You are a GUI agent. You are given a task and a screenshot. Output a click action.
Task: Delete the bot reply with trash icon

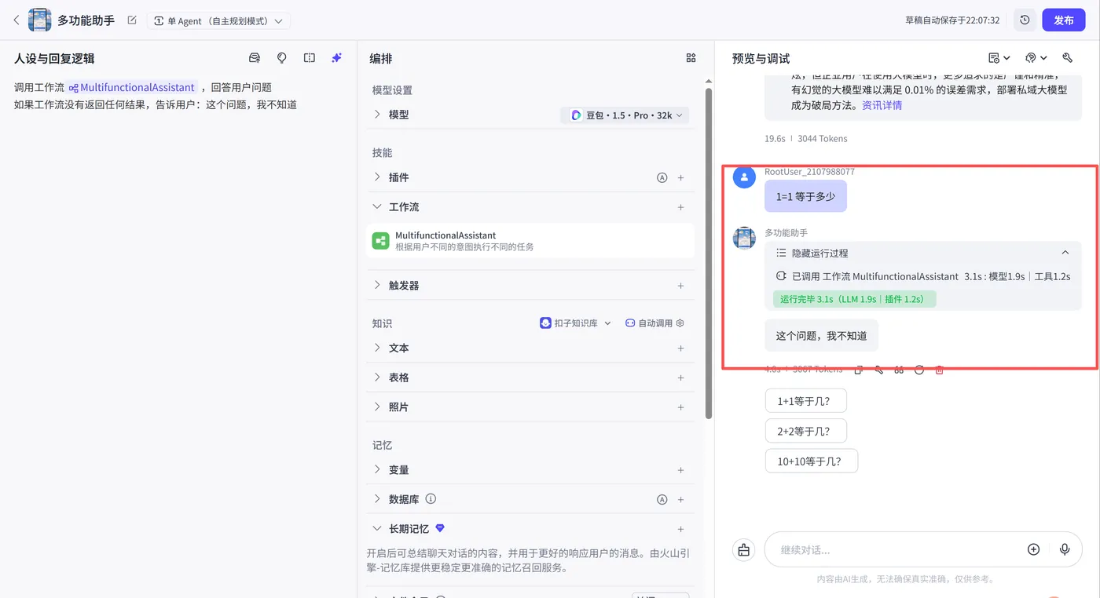[x=939, y=369]
